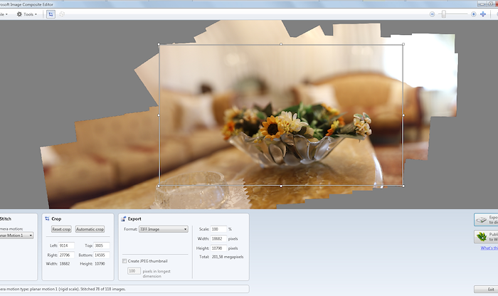Click the Total 201,58 megapixels text

point(221,257)
